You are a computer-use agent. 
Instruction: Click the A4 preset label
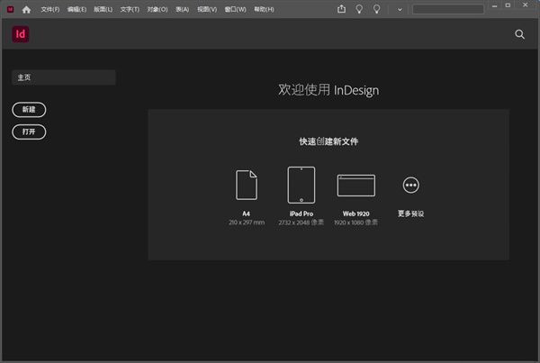(247, 213)
